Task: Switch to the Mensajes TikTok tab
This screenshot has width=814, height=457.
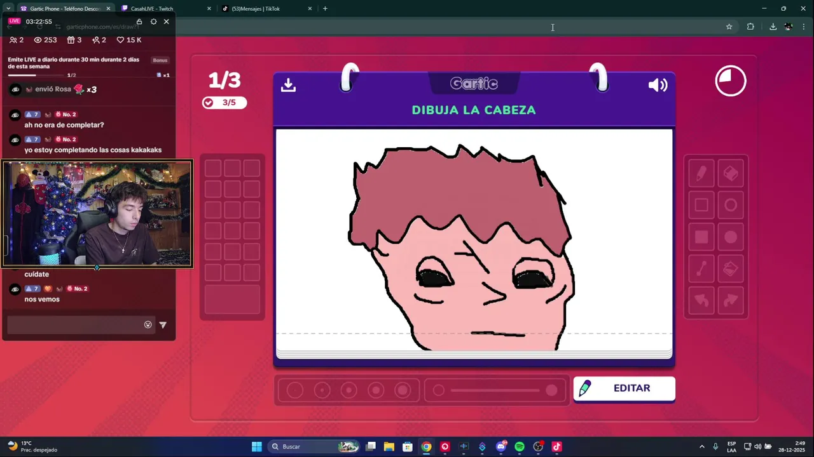Action: pos(267,9)
